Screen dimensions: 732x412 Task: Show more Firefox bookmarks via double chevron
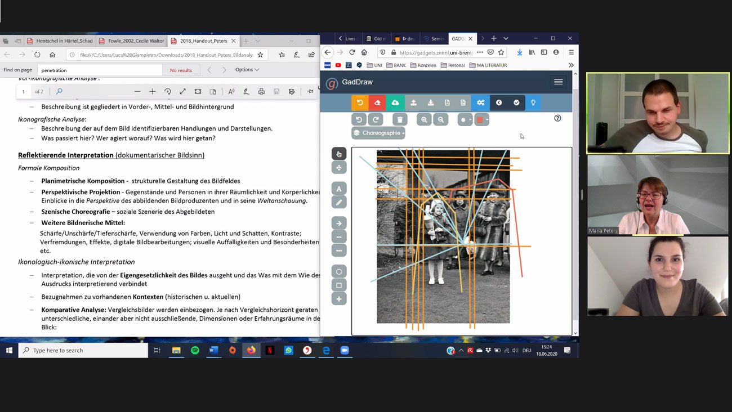click(571, 65)
